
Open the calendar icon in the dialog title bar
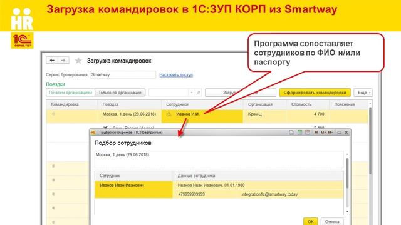(308, 132)
